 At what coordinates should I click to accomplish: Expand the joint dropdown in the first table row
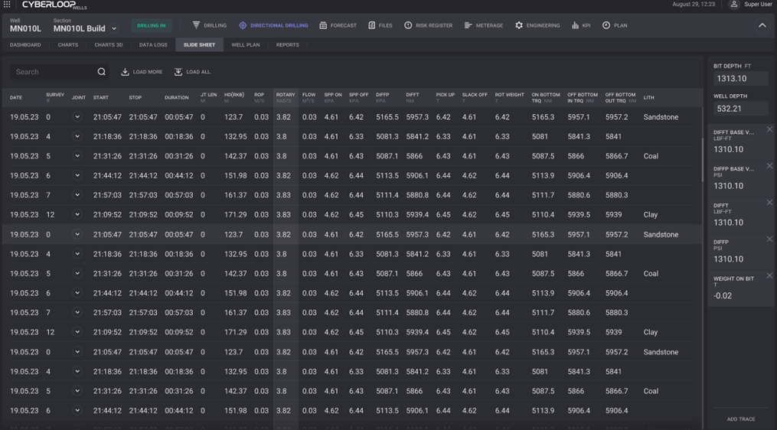77,117
